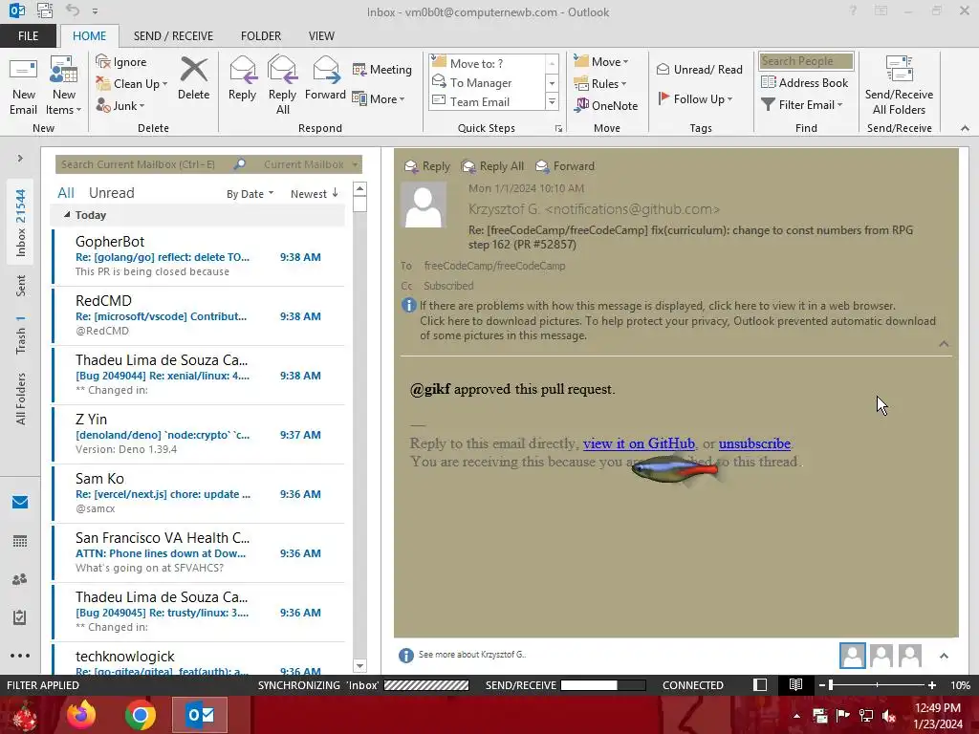Open the Filter Email dropdown
The width and height of the screenshot is (979, 734).
pos(802,105)
